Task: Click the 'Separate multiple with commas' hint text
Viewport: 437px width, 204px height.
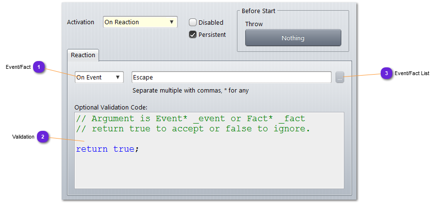Action: (x=191, y=91)
